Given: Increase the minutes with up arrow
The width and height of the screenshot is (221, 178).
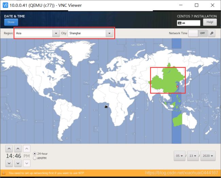Looking at the screenshot, I should 18,148.
